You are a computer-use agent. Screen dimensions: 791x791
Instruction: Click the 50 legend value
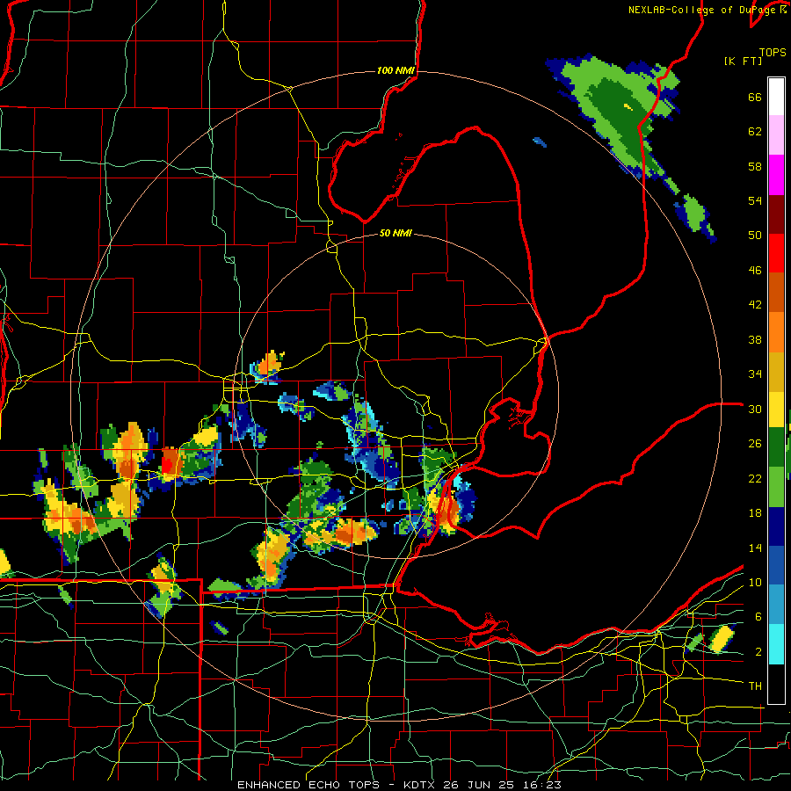pyautogui.click(x=755, y=236)
